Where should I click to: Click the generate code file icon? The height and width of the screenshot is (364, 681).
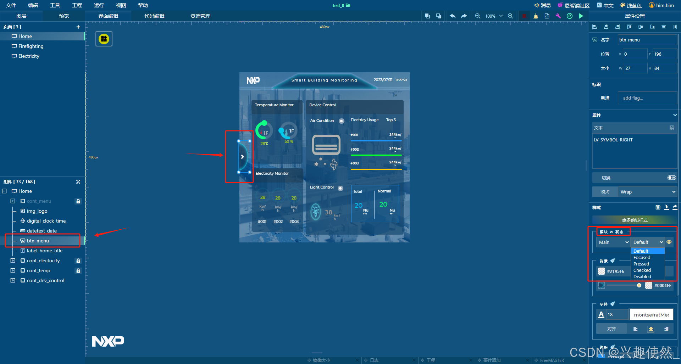[x=547, y=16]
